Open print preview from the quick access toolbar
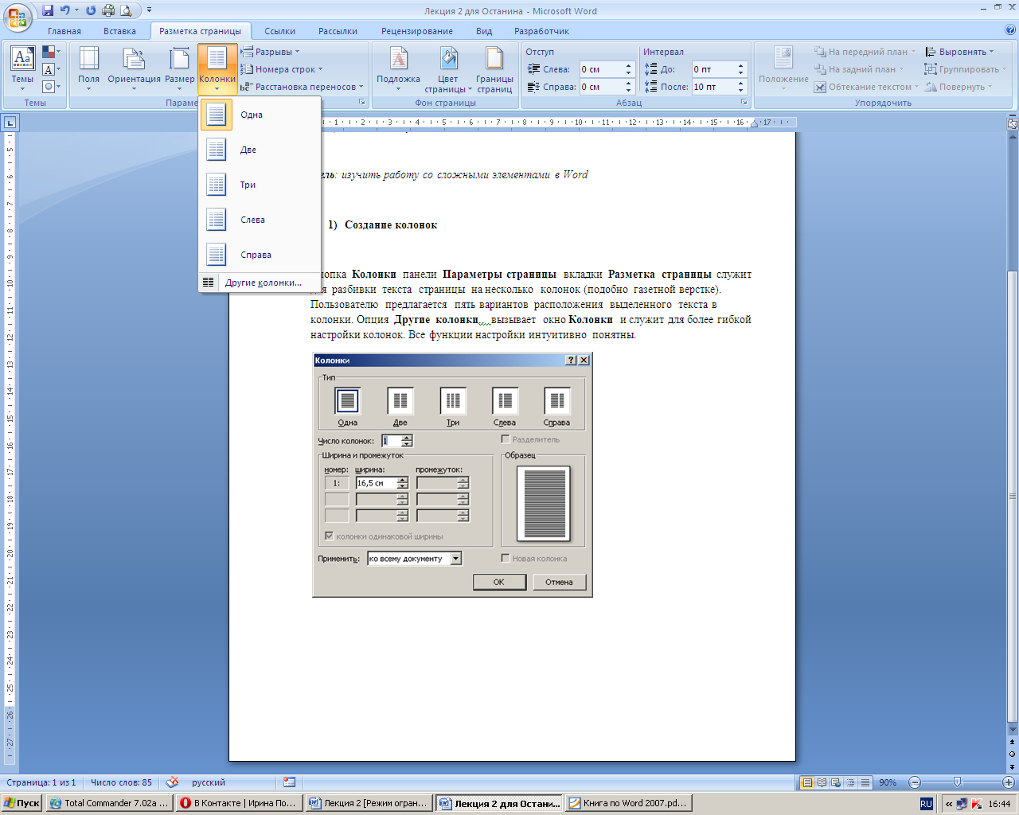Viewport: 1019px width, 815px height. (126, 10)
